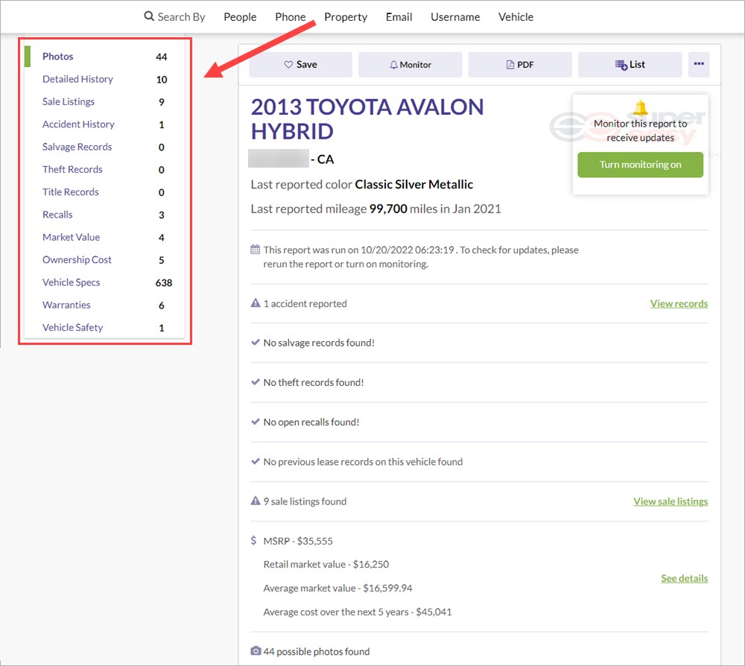Open the Phone search tab

[x=291, y=17]
